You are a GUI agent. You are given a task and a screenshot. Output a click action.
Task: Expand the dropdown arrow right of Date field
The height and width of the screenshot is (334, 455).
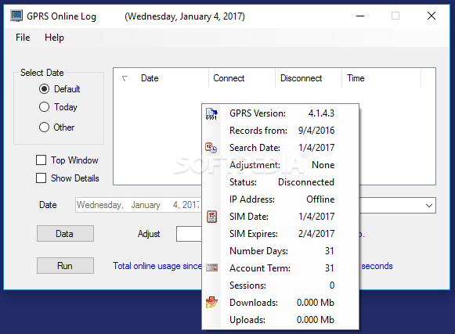(x=429, y=206)
